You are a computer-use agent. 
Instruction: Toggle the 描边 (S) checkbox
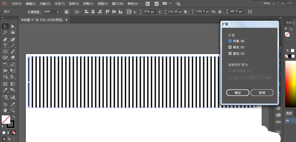[x=230, y=54]
